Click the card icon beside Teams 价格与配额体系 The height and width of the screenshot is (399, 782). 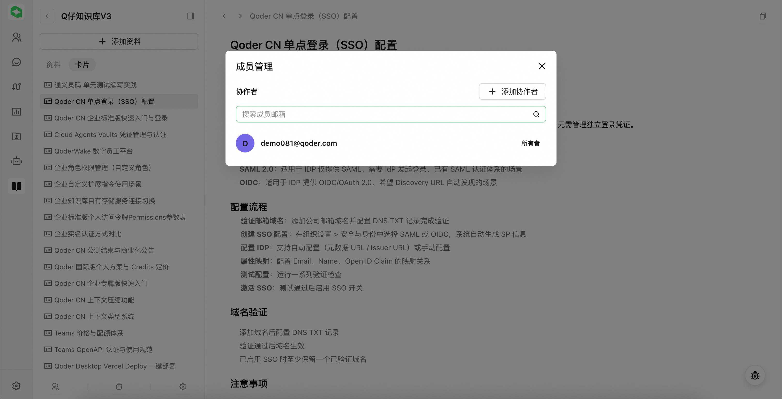point(48,333)
